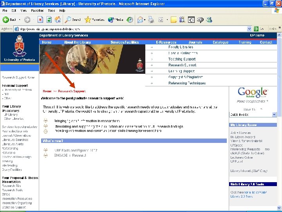Open Referencing Techniques menu link
282x212 pixels.
click(187, 83)
